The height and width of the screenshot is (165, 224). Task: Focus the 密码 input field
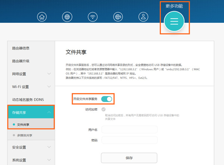click(x=130, y=140)
